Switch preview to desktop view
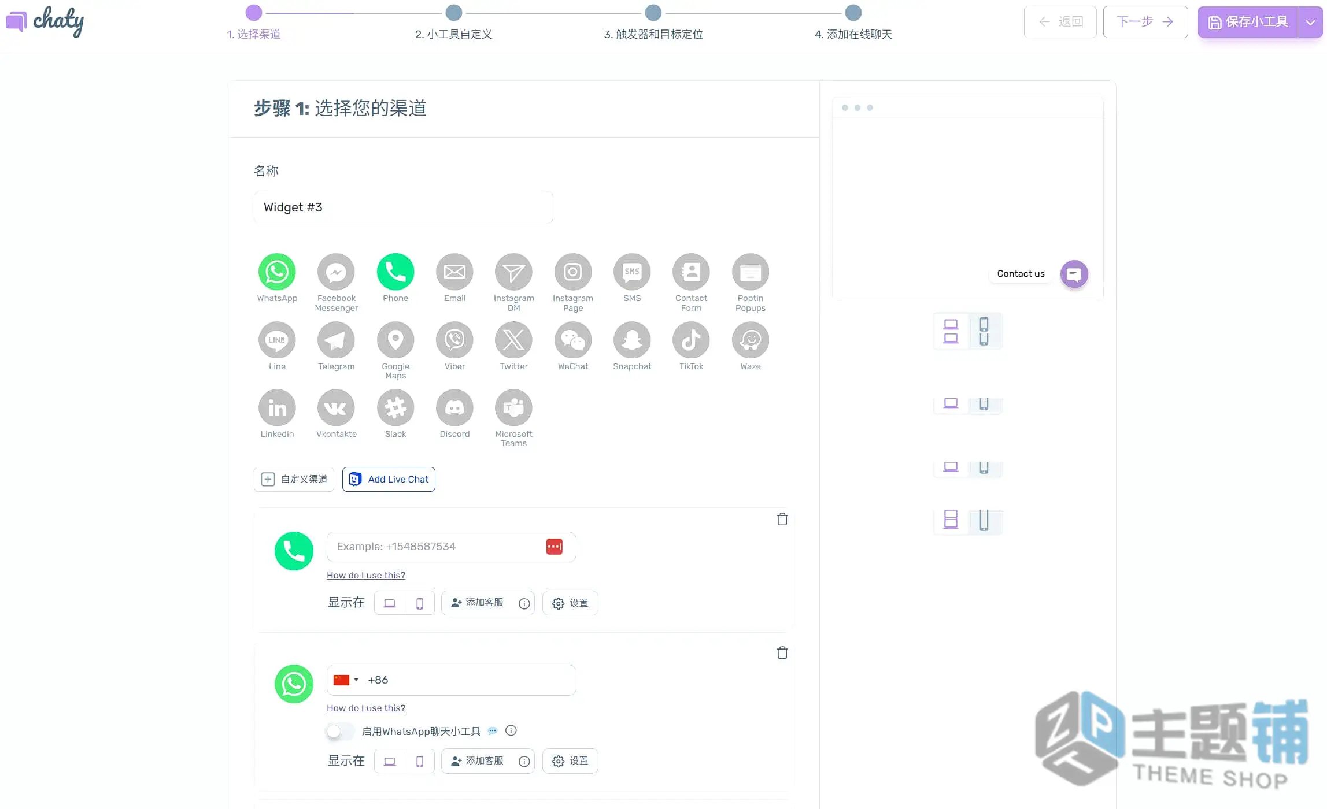This screenshot has height=809, width=1327. point(951,331)
